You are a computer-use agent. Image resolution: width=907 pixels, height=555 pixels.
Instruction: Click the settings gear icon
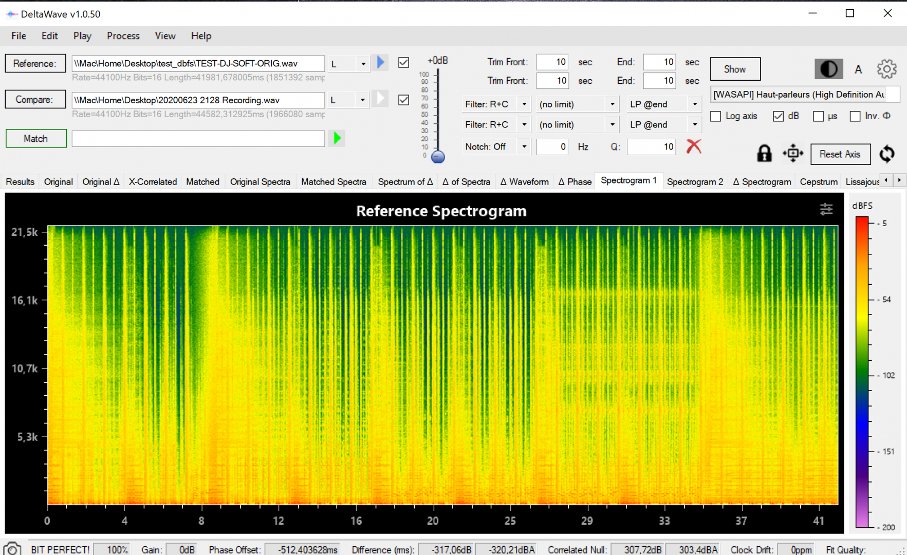click(x=886, y=69)
